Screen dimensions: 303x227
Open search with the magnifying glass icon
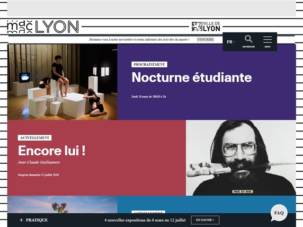coord(249,39)
